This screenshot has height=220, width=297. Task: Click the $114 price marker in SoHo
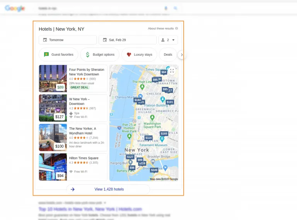click(148, 138)
